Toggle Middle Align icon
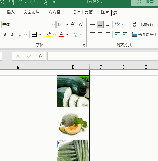Viewport: 158px width, 161px height. click(100, 24)
